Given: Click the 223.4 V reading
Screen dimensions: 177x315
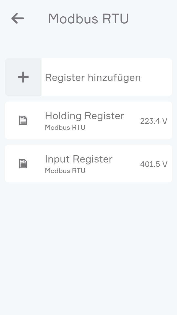Looking at the screenshot, I should pyautogui.click(x=153, y=121).
